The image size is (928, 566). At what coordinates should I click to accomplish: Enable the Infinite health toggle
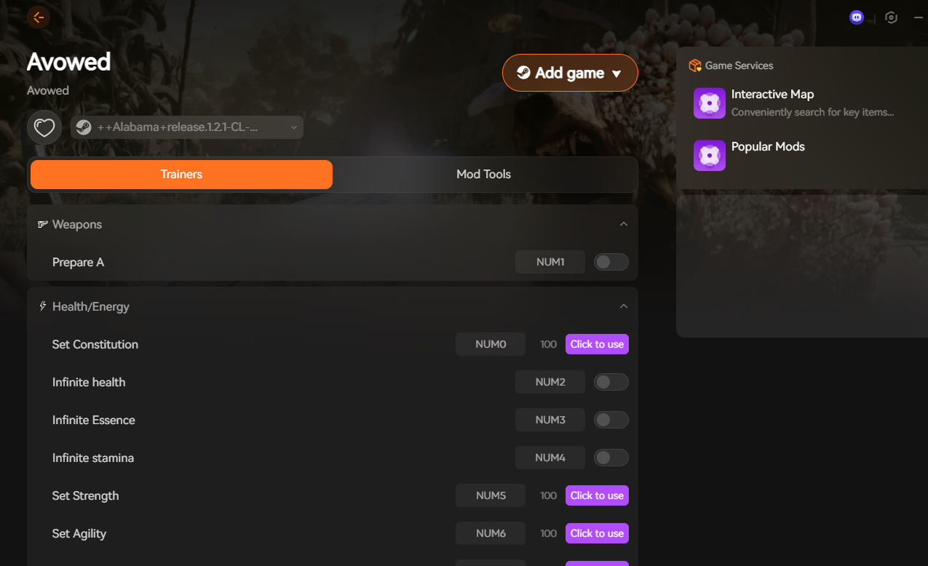(x=611, y=382)
